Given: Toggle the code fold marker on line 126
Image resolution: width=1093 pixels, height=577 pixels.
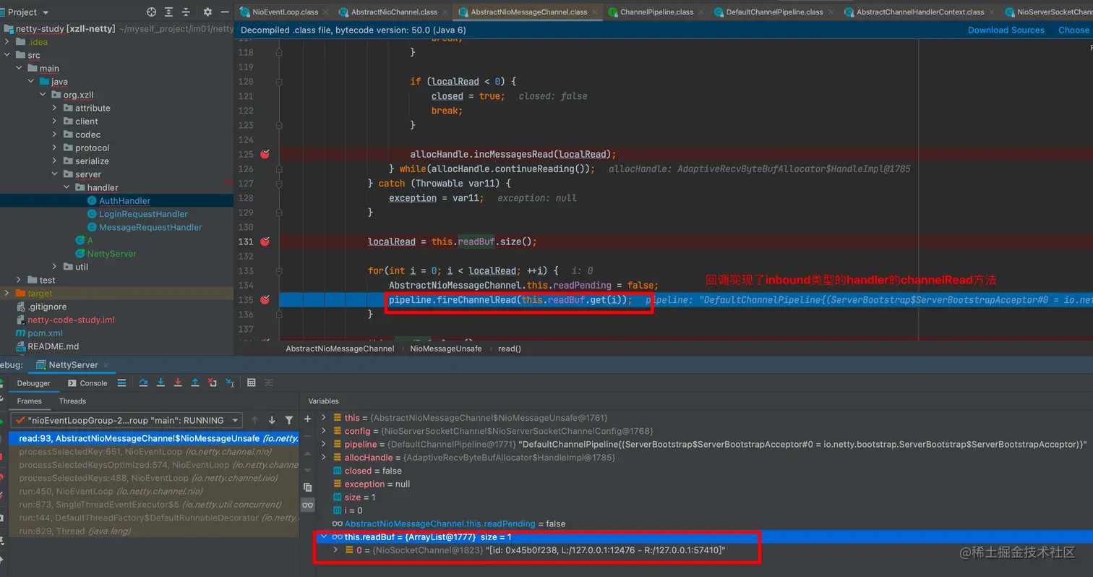Looking at the screenshot, I should coord(279,168).
